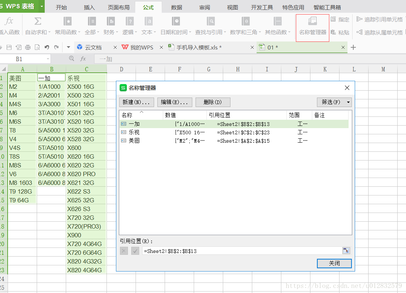Select cell containing X720(PRO3)
The image size is (406, 293).
[x=86, y=226]
